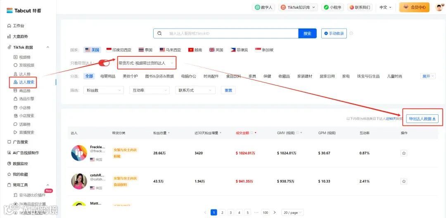Open 达人榜 in sidebar
The height and width of the screenshot is (218, 446).
click(22, 74)
